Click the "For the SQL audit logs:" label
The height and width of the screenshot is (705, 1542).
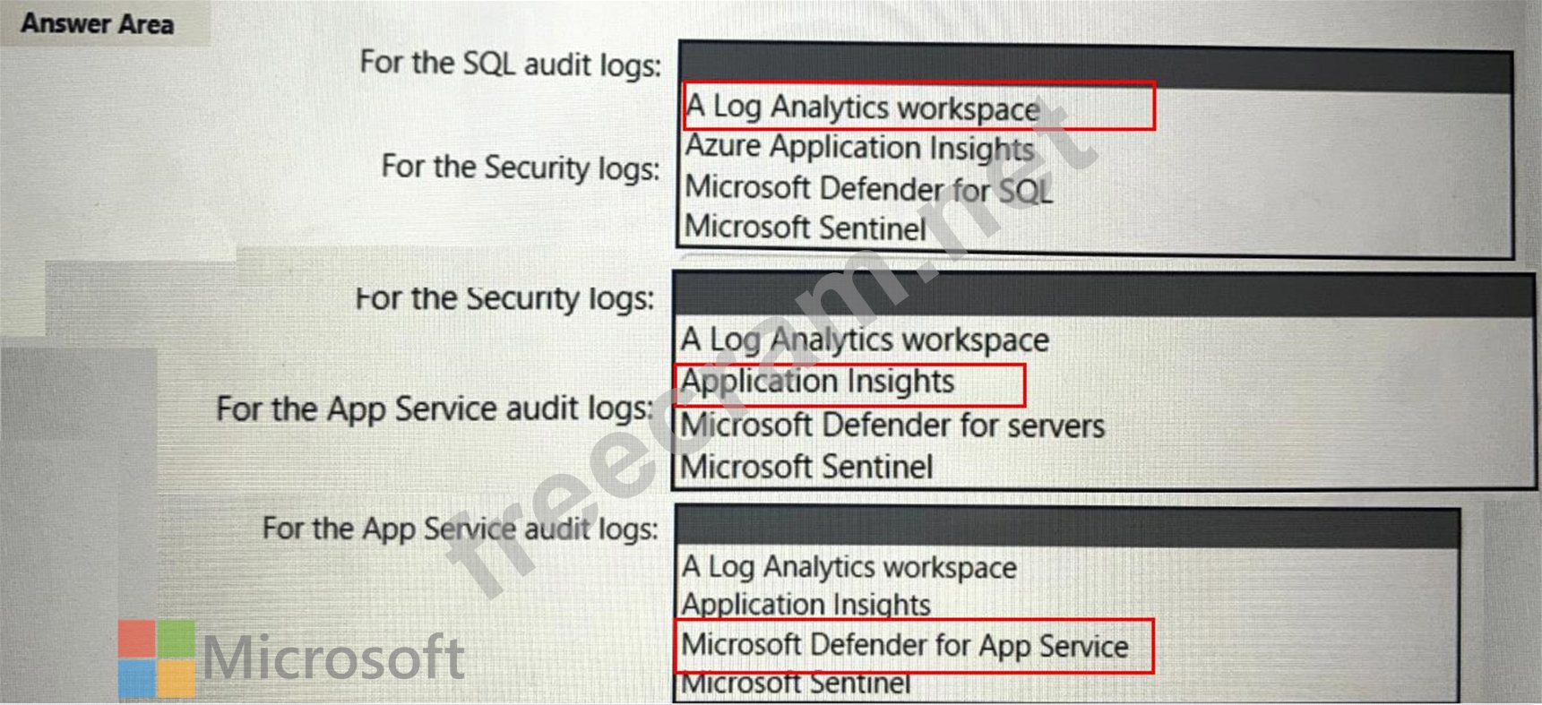coord(510,64)
